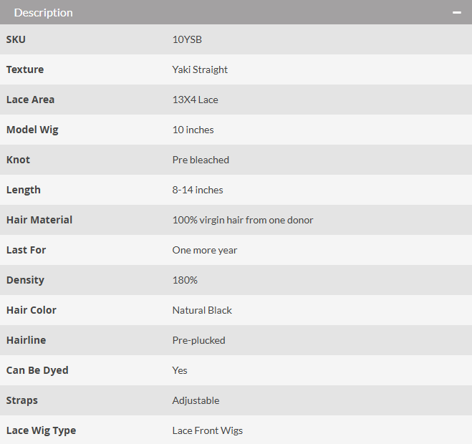Collapse the Description section with minus icon

(457, 13)
